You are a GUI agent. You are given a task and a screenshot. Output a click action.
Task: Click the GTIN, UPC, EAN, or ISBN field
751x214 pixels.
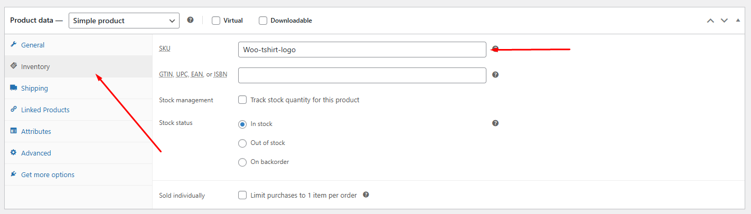coord(362,75)
